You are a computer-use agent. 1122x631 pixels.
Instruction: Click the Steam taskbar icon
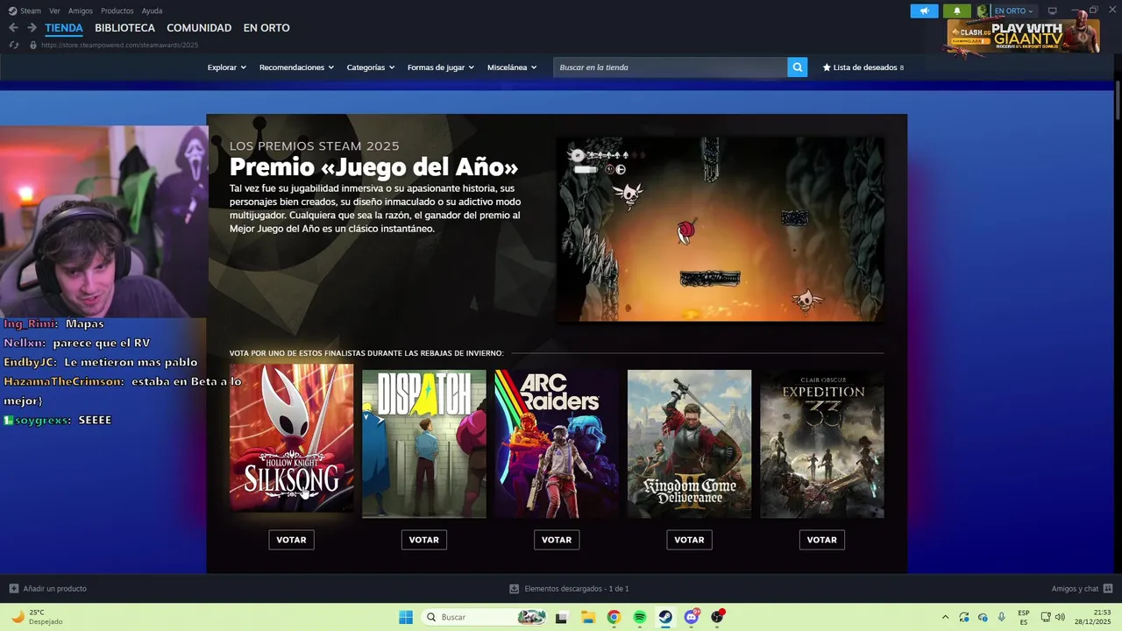pyautogui.click(x=666, y=617)
